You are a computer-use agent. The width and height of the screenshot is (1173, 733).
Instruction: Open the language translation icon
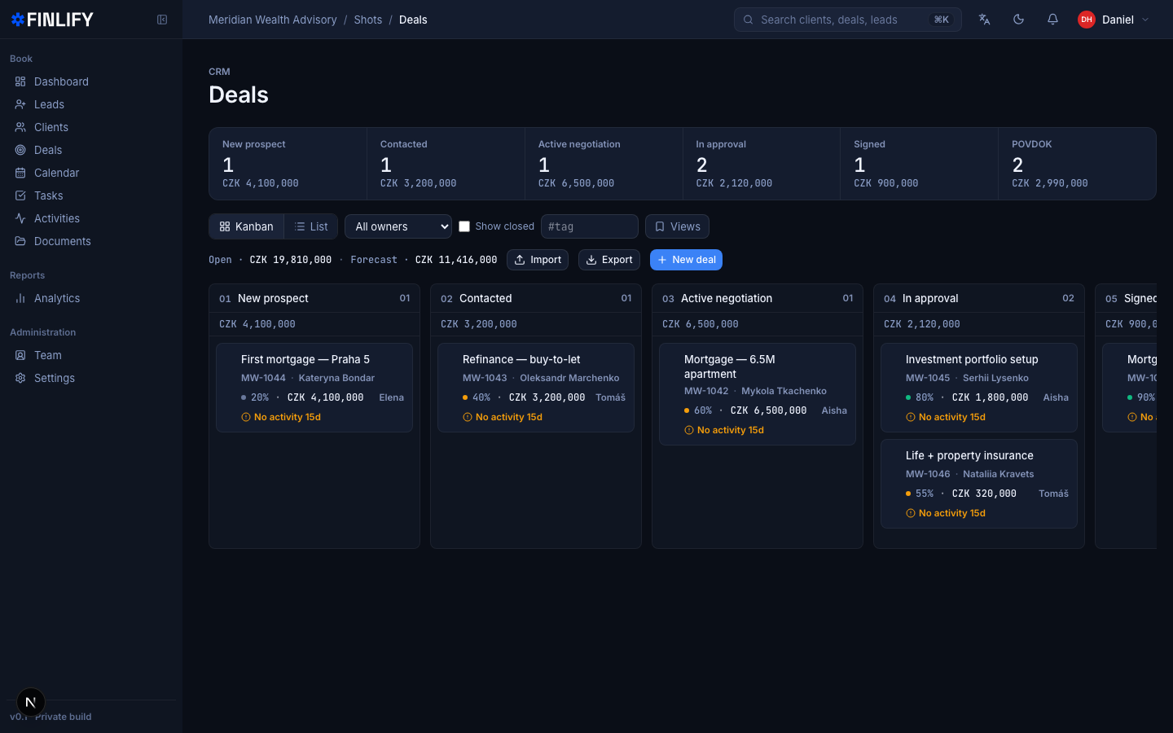tap(984, 20)
